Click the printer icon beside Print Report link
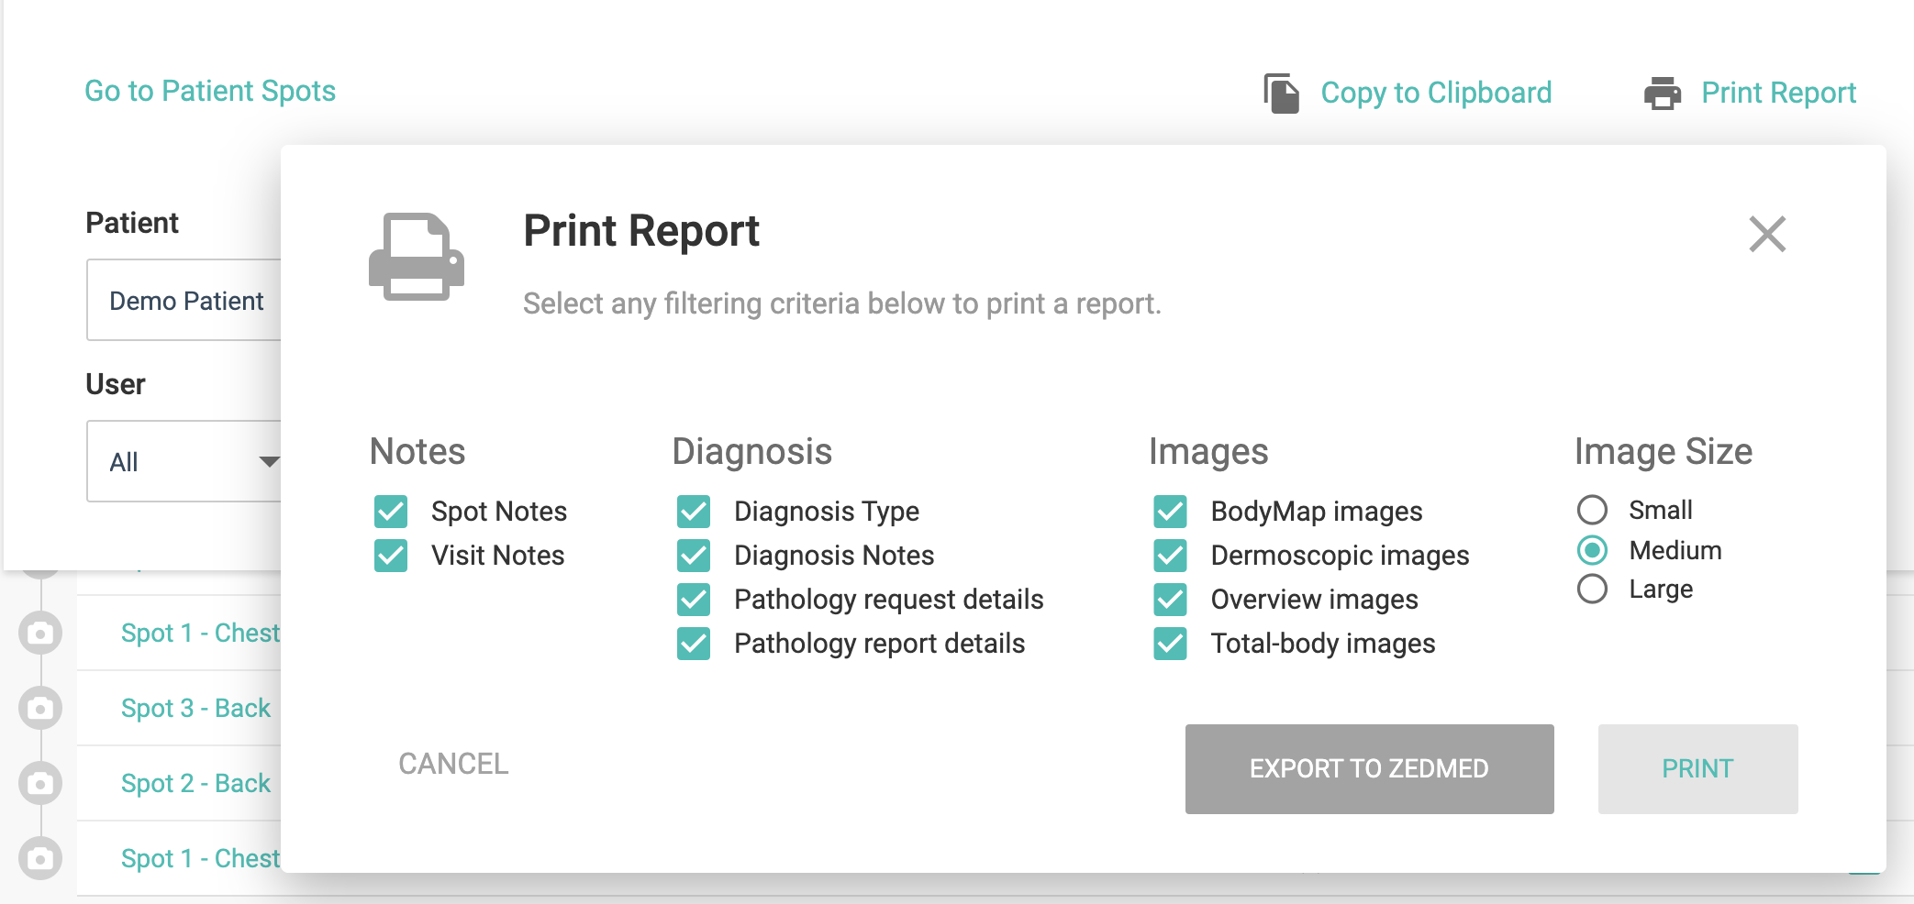The height and width of the screenshot is (904, 1914). point(1662,94)
